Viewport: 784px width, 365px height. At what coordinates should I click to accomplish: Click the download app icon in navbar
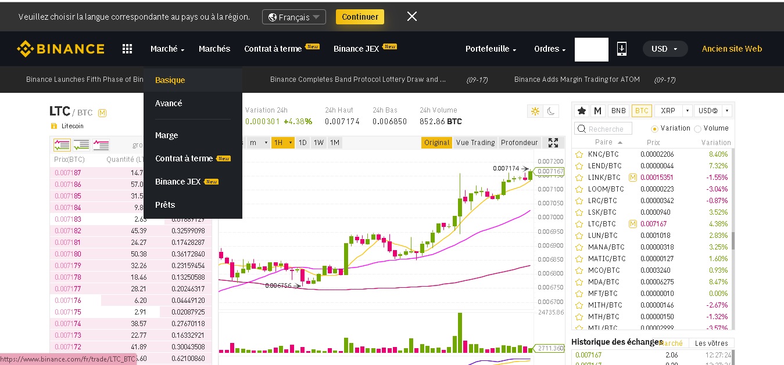coord(621,49)
